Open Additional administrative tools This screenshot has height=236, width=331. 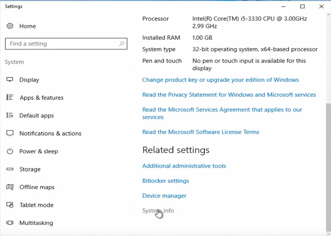point(184,166)
